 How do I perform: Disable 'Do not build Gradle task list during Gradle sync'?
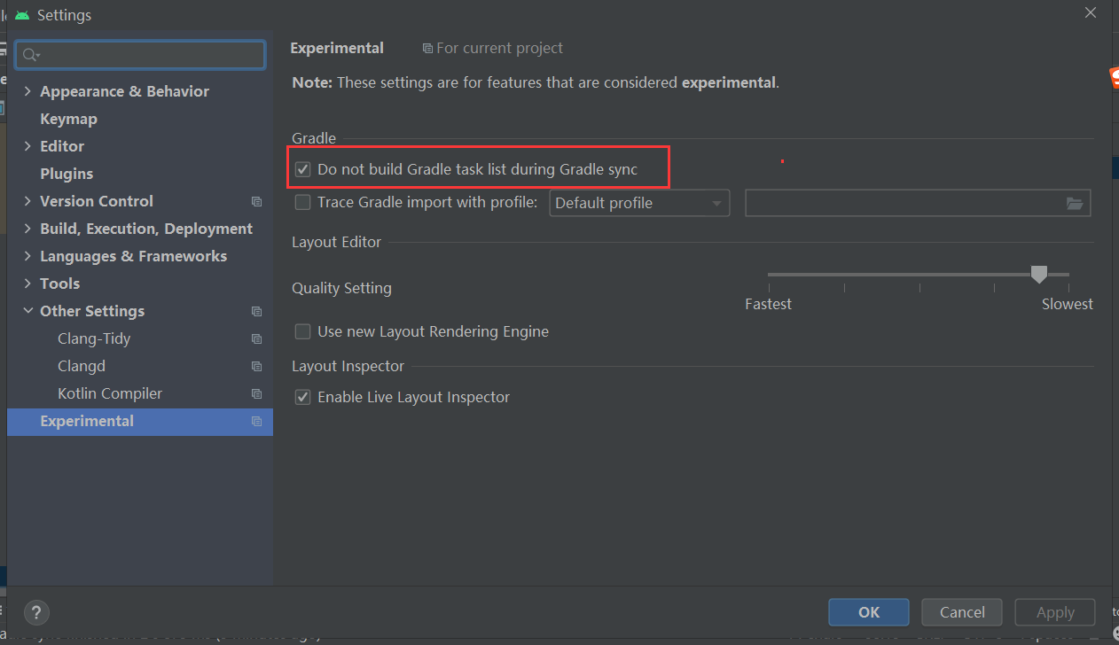pos(302,168)
